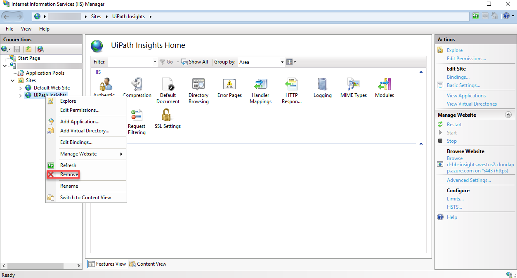Choose Explore from the context menu
Image resolution: width=517 pixels, height=278 pixels.
86,101
